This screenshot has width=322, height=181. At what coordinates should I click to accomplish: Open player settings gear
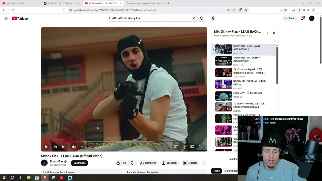tap(184, 147)
